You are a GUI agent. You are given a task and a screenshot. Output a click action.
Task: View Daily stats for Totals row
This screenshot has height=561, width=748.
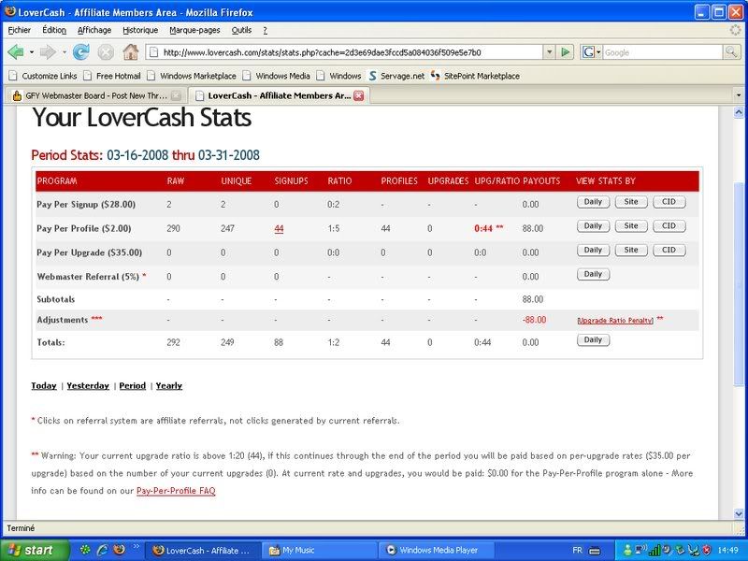tap(593, 340)
